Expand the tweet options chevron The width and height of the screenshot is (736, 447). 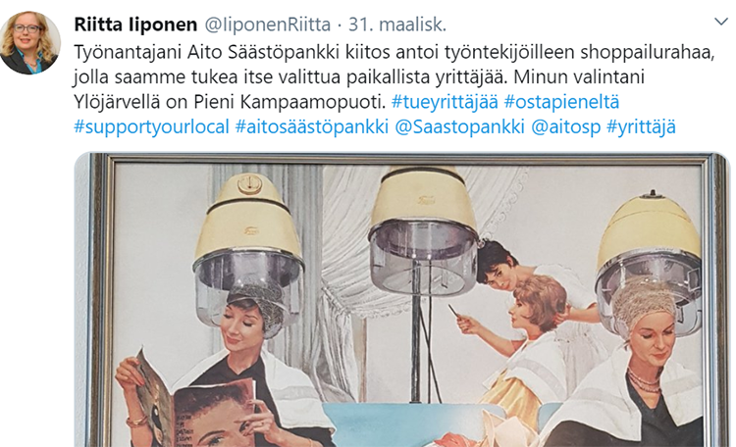[x=721, y=22]
